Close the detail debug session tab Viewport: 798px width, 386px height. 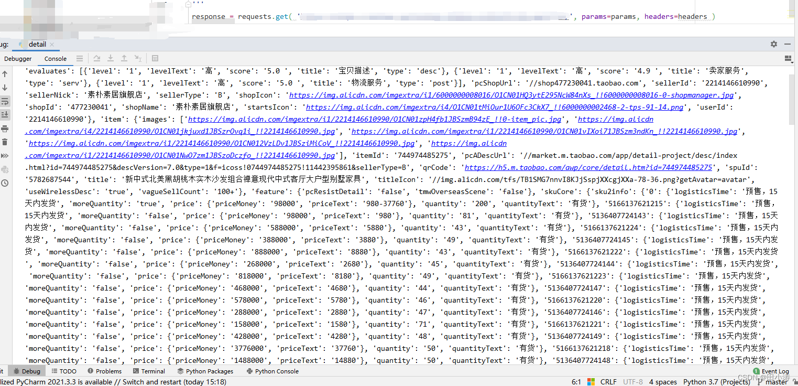(x=52, y=45)
